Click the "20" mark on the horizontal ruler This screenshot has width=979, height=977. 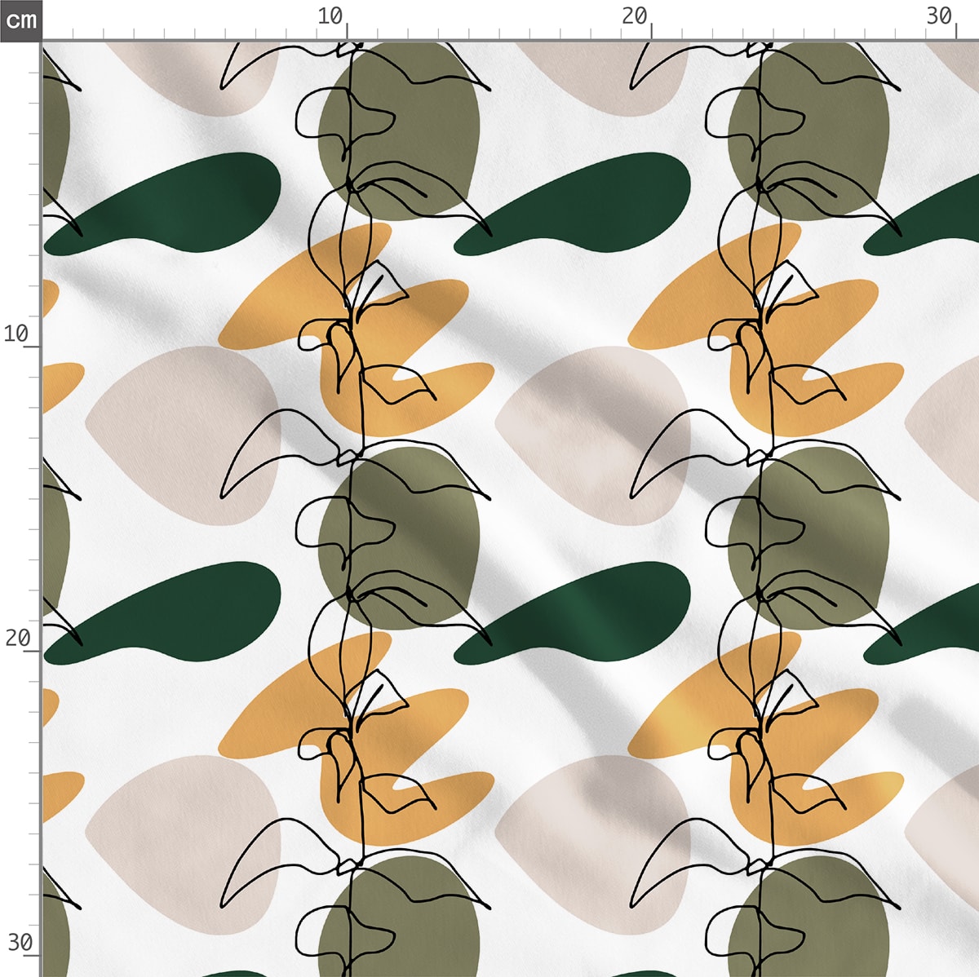(634, 16)
